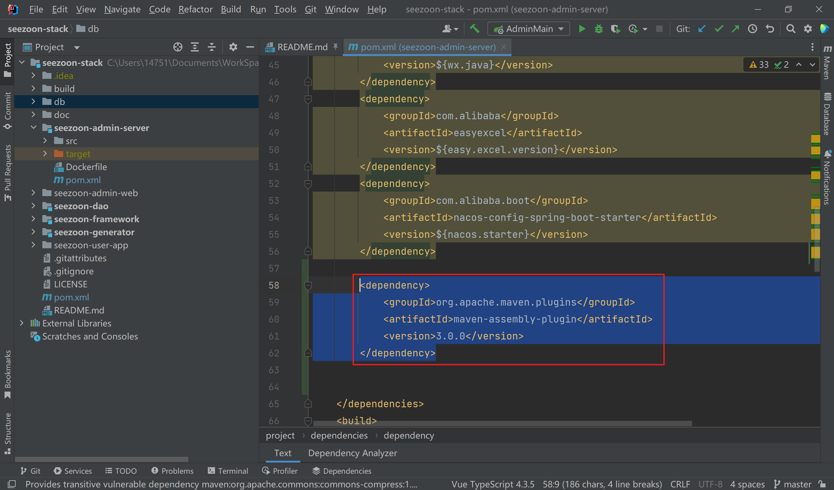This screenshot has height=490, width=834.
Task: Switch to the README.md tab
Action: point(302,47)
